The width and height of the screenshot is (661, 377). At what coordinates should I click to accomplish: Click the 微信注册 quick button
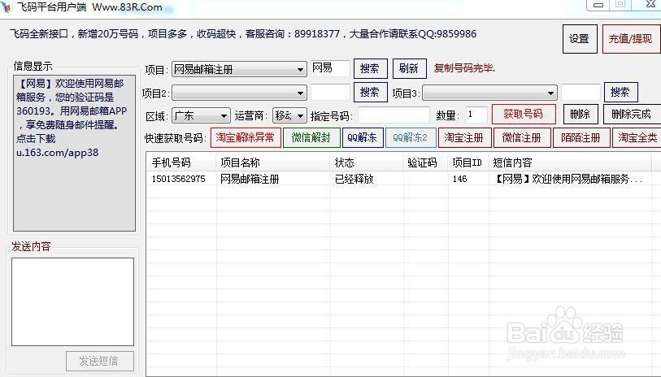coord(522,138)
